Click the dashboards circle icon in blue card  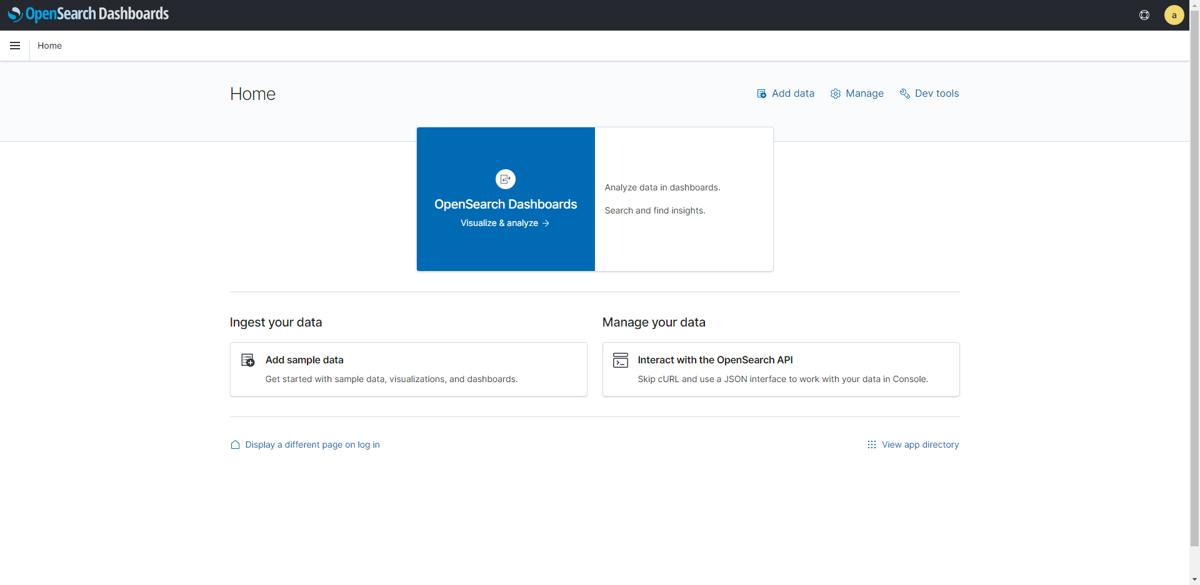click(506, 179)
